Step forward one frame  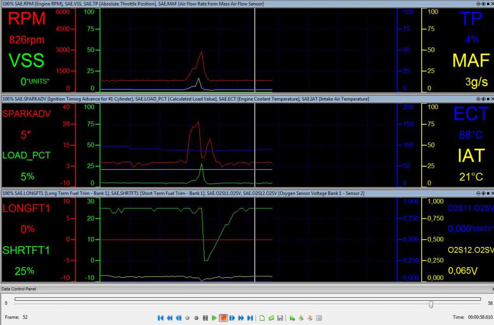[232, 318]
